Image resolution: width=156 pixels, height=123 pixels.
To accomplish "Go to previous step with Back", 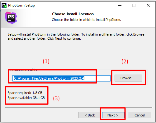I will (x=90, y=115).
